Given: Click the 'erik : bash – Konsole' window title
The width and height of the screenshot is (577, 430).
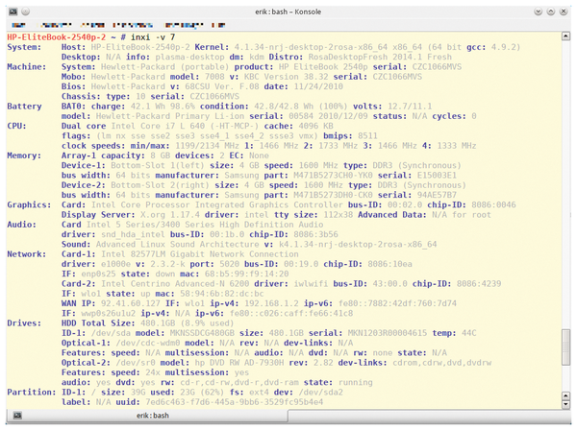Looking at the screenshot, I should (x=288, y=12).
